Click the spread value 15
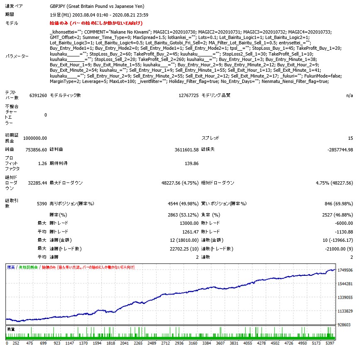The width and height of the screenshot is (361, 348). click(x=351, y=138)
